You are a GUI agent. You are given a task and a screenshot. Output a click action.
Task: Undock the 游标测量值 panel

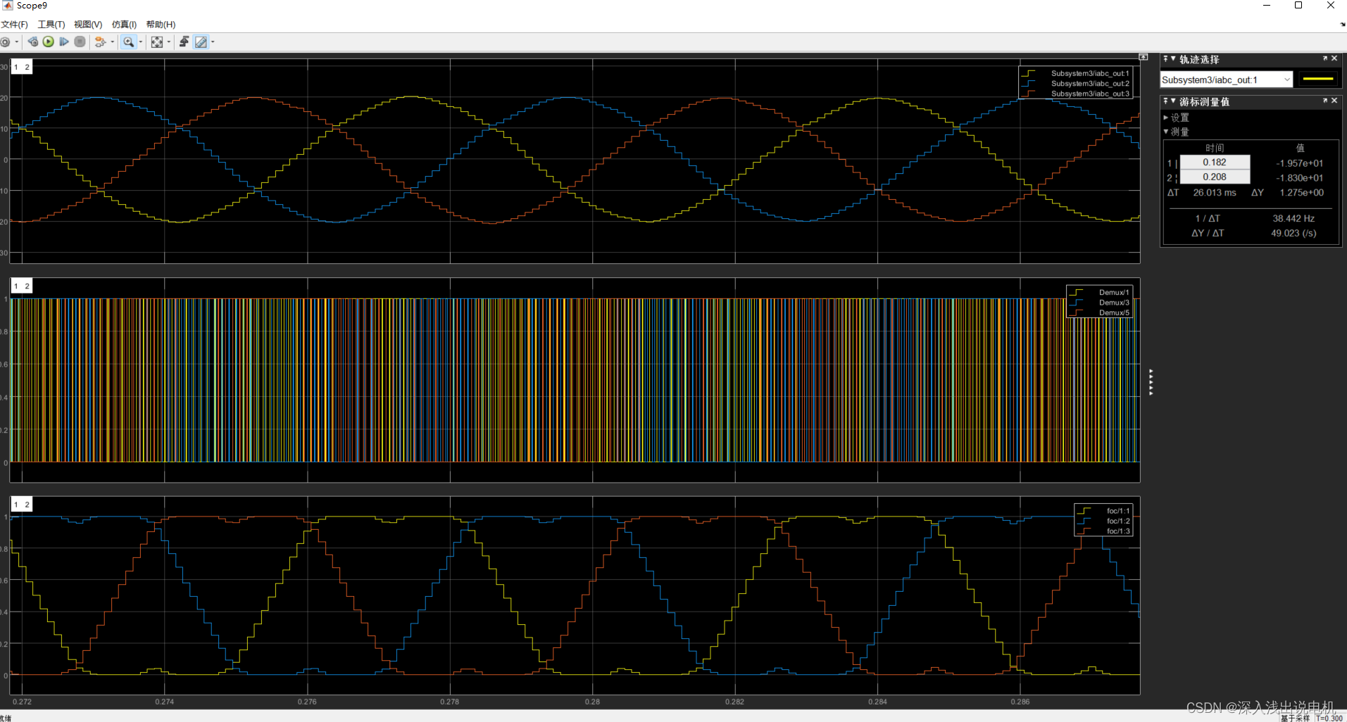[x=1325, y=101]
